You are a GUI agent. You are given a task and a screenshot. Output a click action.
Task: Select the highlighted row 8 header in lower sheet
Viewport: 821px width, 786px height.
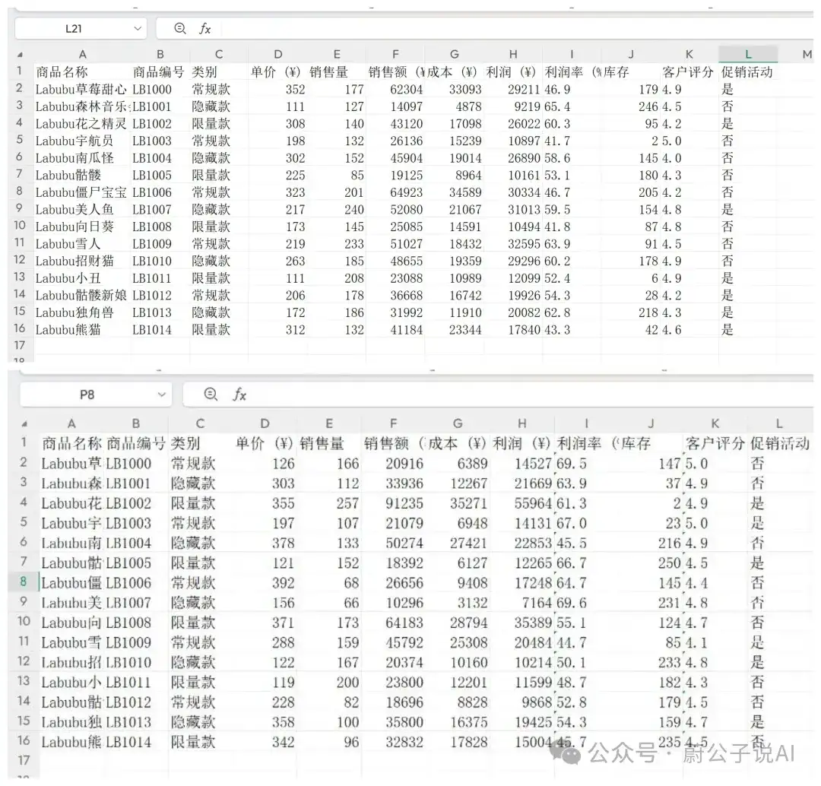point(23,582)
